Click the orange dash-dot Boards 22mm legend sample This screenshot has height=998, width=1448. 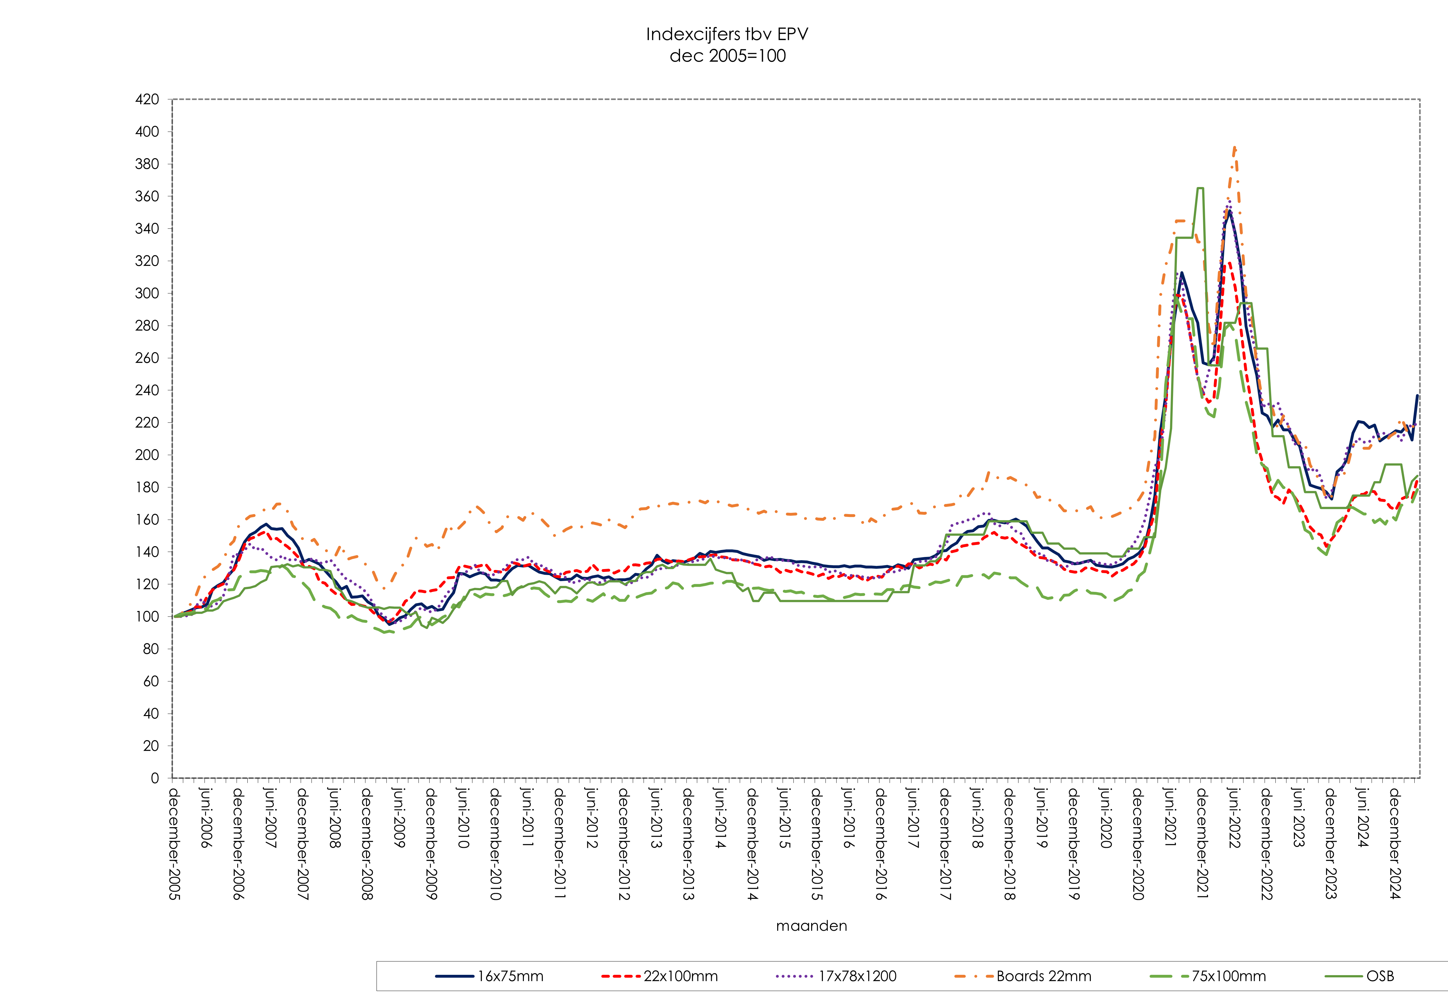tap(973, 977)
